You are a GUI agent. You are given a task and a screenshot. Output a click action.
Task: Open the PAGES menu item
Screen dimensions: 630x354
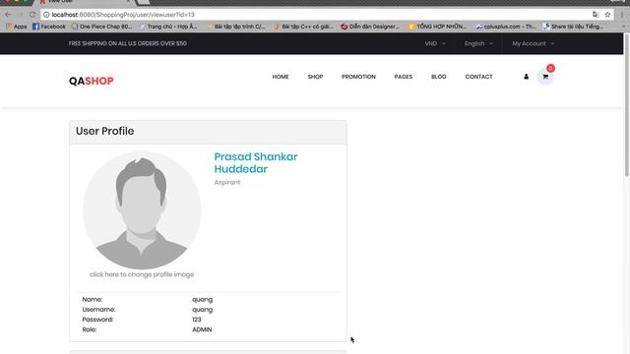coord(404,77)
